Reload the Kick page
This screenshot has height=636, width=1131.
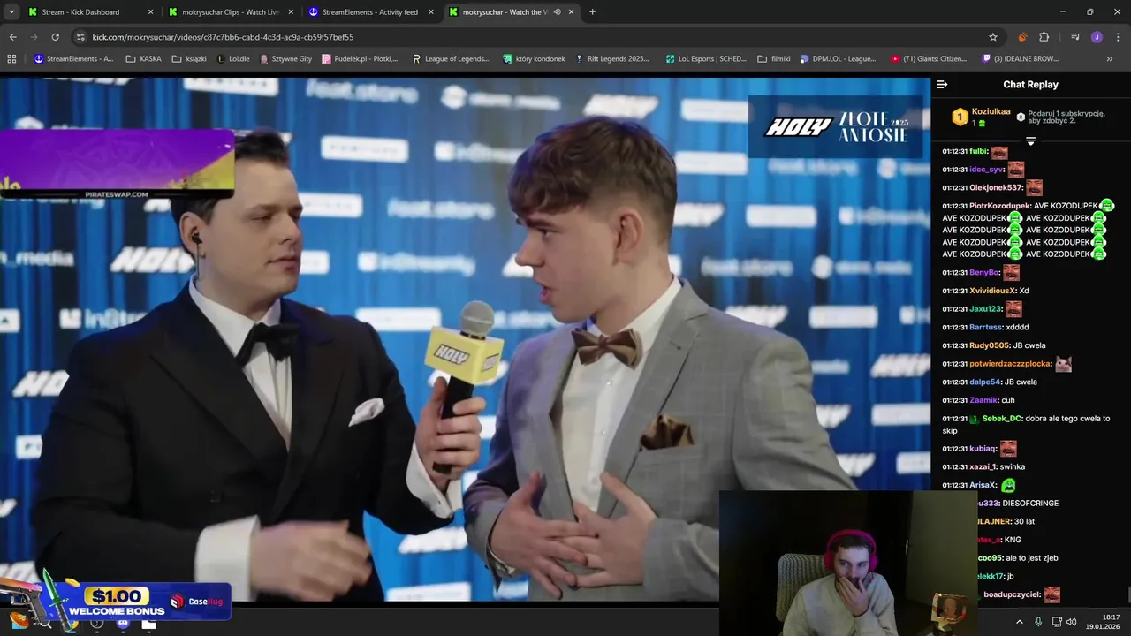tap(55, 37)
